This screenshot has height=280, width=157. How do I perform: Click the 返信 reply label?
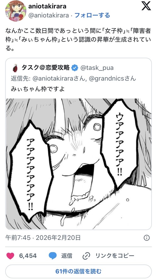click(x=67, y=256)
